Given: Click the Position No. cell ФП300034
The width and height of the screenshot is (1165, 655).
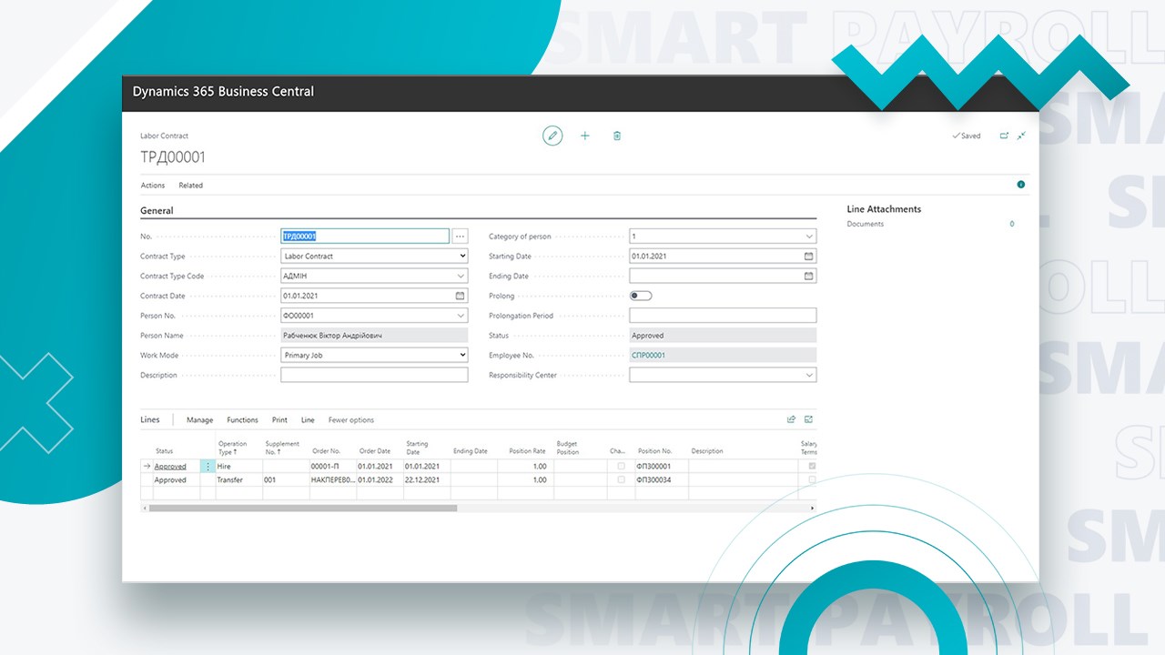Looking at the screenshot, I should [x=661, y=479].
